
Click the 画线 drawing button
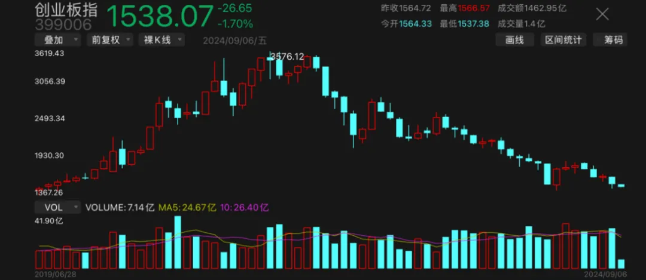[x=515, y=40]
